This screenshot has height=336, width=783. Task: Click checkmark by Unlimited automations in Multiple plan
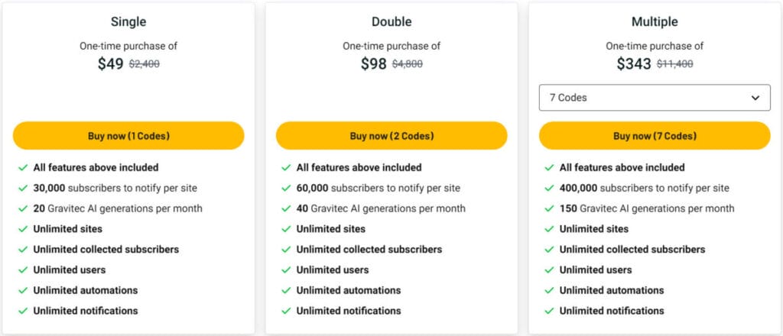coord(549,291)
